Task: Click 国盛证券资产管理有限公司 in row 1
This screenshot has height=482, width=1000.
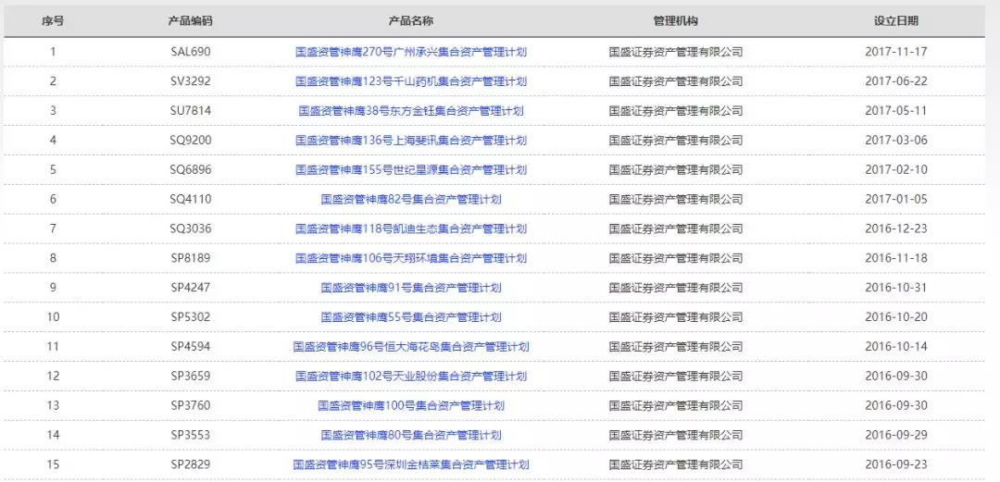Action: click(675, 52)
